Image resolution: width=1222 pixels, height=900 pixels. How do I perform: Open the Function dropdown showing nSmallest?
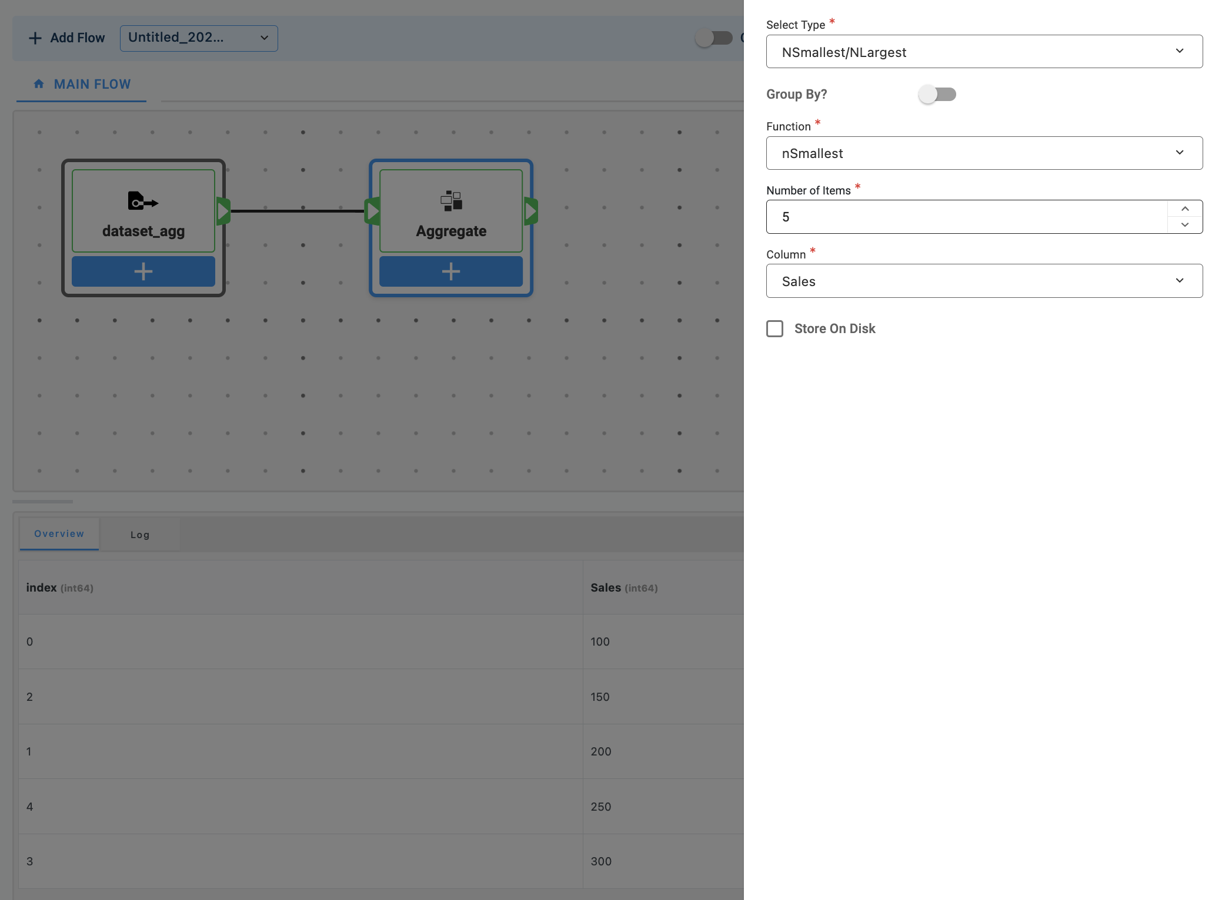point(984,153)
